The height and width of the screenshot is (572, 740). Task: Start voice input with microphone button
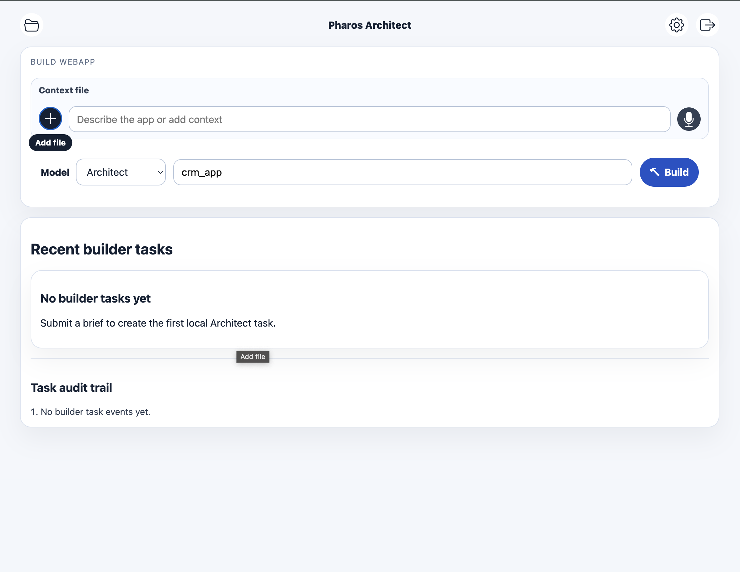pos(688,119)
